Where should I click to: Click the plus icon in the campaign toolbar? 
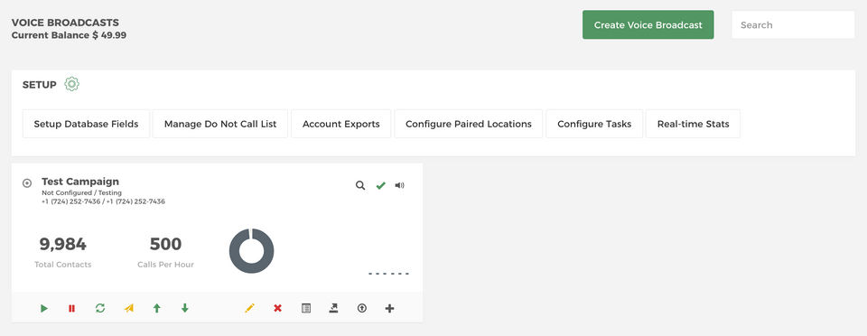[390, 308]
